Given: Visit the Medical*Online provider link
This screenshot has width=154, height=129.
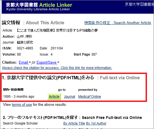Looking at the screenshot, I should (x=89, y=97).
